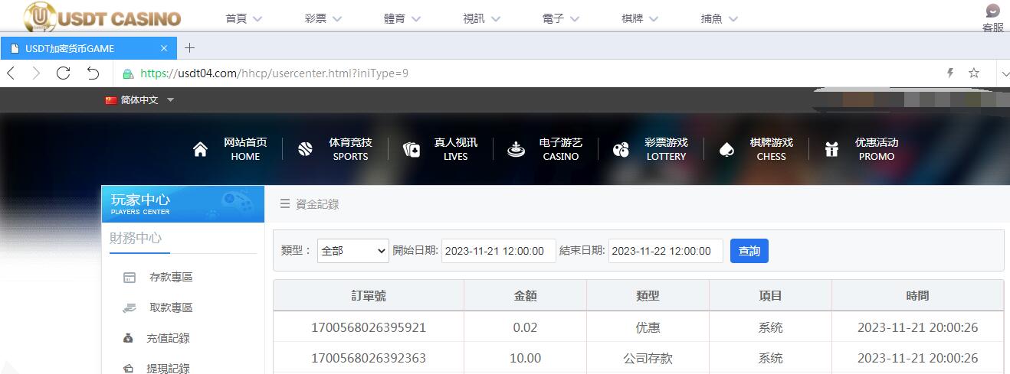Expand the 棋牌 top menu
1010x374 pixels.
pos(640,18)
